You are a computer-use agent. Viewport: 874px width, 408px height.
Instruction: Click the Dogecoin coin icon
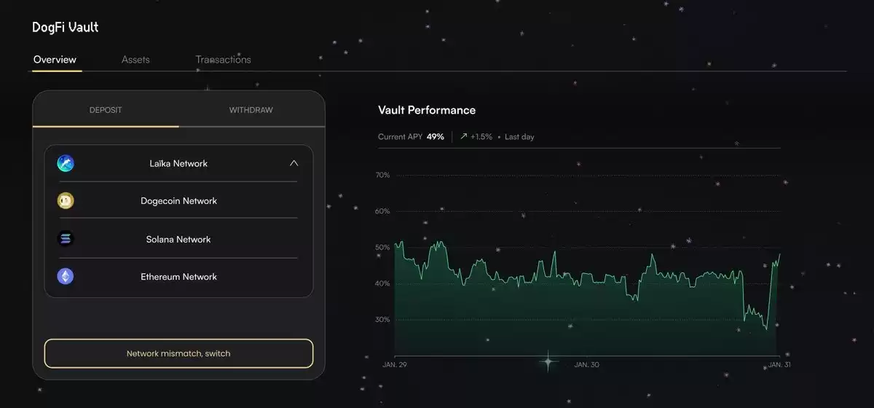66,200
